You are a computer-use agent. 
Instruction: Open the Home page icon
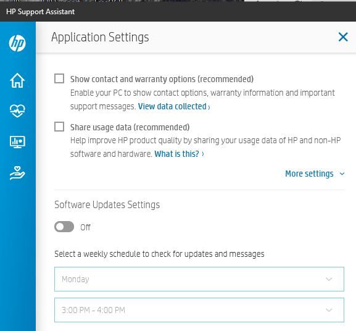click(x=17, y=80)
